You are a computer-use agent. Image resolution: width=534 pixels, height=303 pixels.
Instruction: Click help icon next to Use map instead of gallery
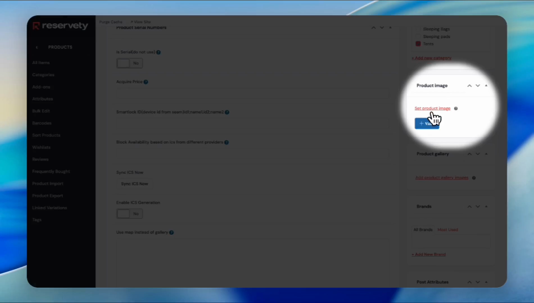tap(171, 233)
